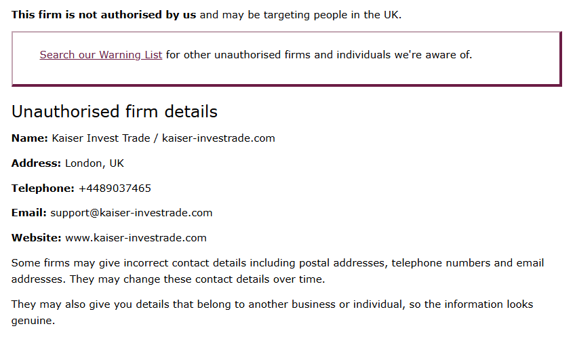Click the Name label
Image resolution: width=575 pixels, height=339 pixels.
coord(30,138)
